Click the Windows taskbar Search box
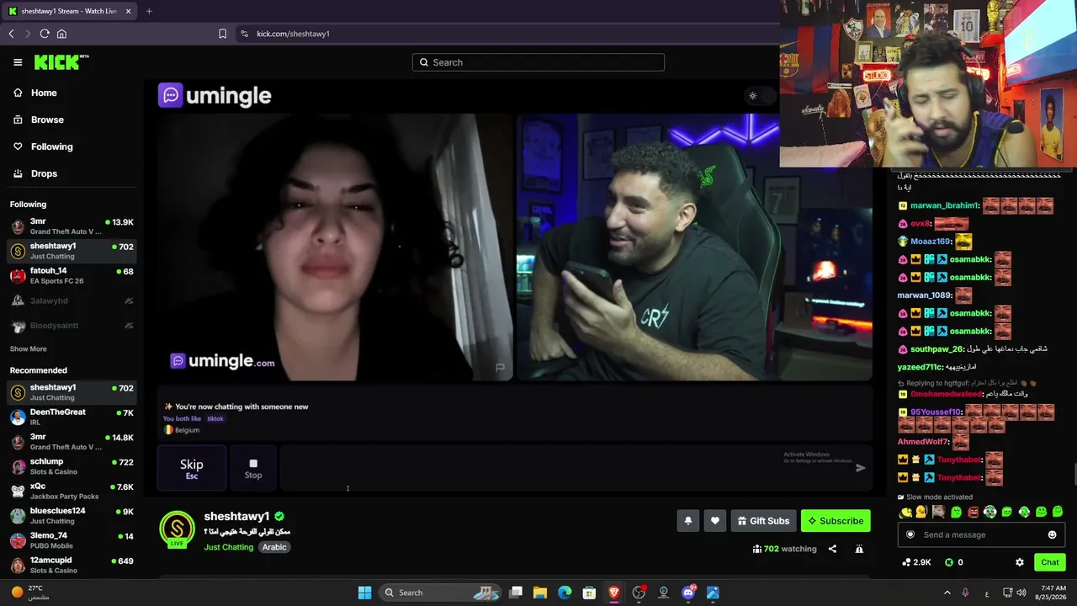The width and height of the screenshot is (1077, 606). tap(442, 593)
